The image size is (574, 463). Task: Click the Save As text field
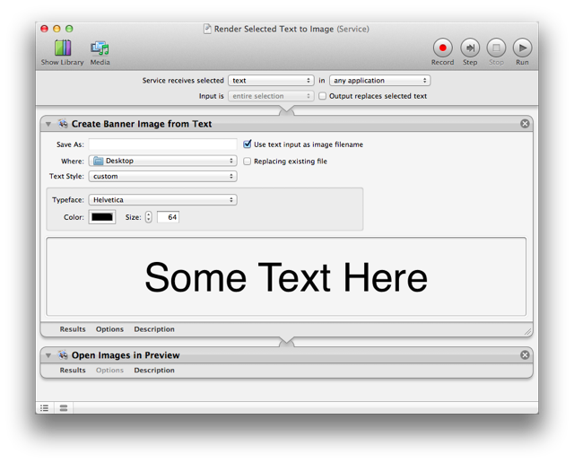click(x=162, y=144)
